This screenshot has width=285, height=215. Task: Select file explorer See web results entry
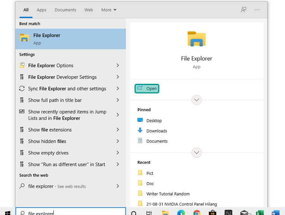pos(71,186)
